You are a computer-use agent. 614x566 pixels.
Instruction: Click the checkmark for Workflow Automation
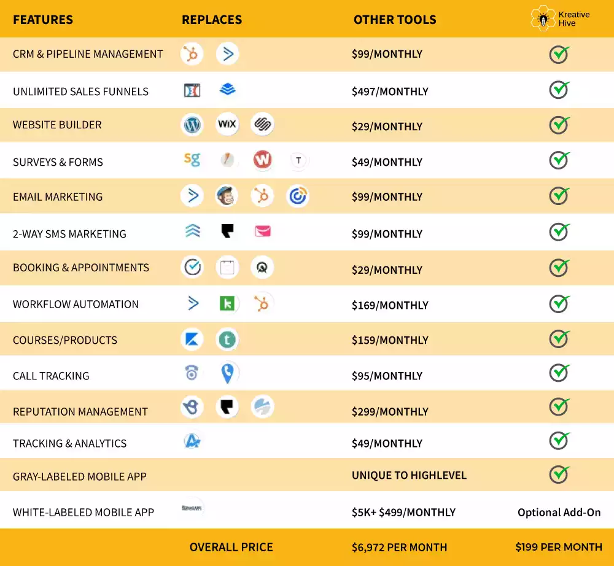(559, 304)
